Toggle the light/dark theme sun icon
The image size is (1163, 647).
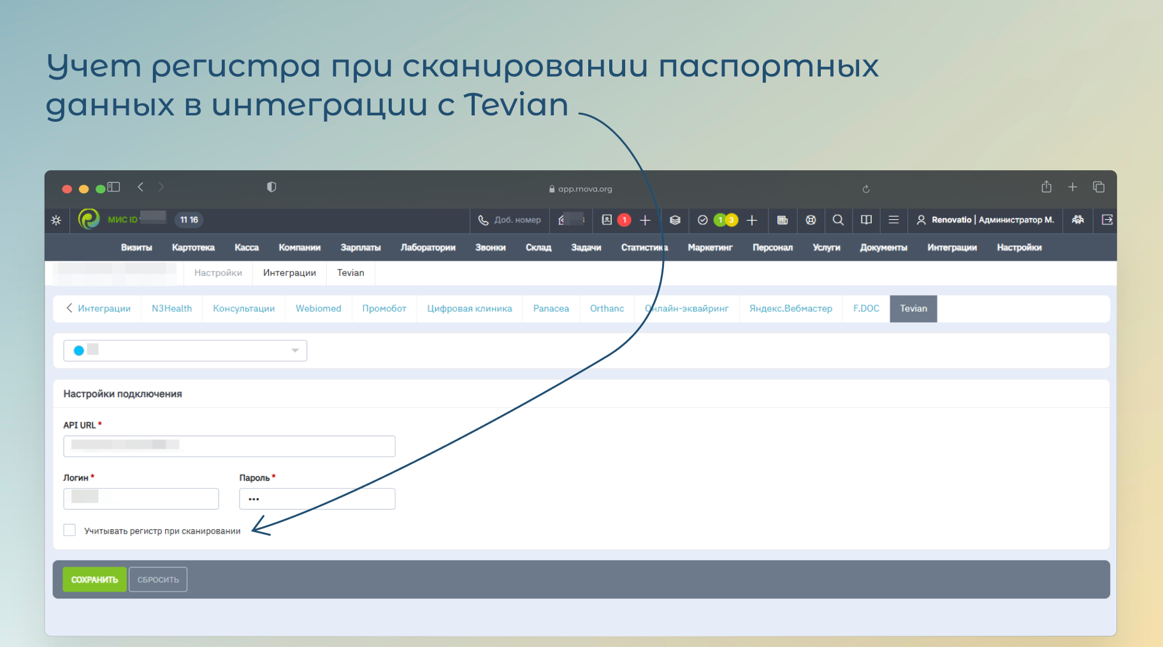click(x=56, y=220)
